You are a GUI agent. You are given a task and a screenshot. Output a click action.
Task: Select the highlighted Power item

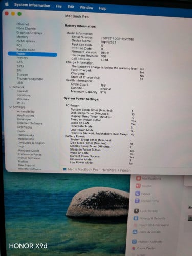(x=32, y=54)
